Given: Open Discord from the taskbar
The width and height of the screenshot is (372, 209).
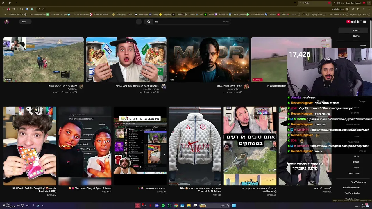Looking at the screenshot, I should click(157, 206).
